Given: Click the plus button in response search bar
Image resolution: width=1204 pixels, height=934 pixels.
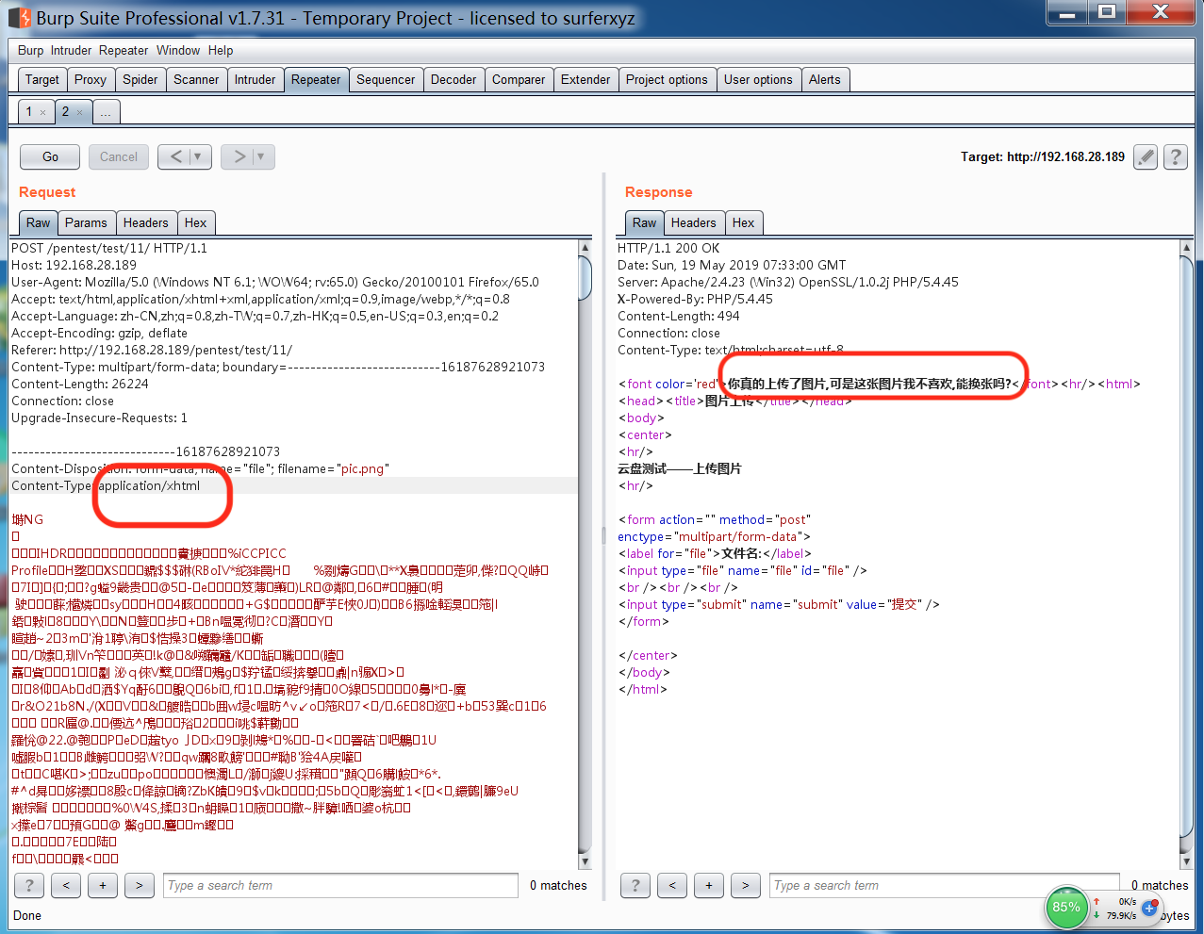Looking at the screenshot, I should coord(709,885).
